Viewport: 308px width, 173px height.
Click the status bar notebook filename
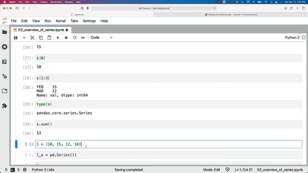[280, 170]
